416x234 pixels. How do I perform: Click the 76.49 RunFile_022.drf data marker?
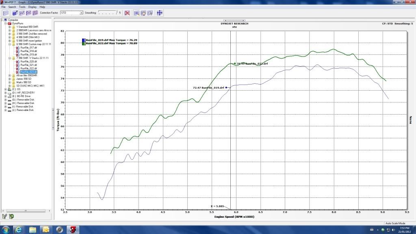tap(235, 63)
